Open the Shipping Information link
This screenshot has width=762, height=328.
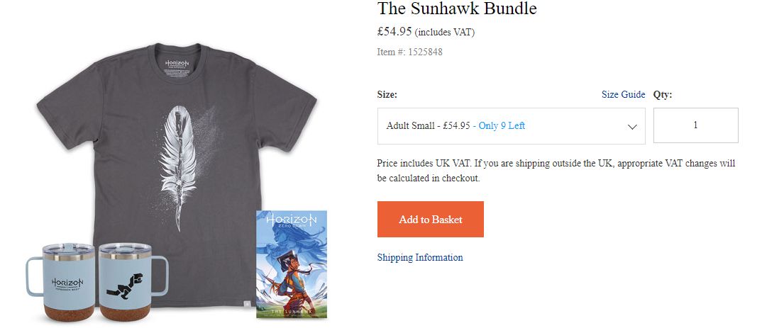point(420,257)
